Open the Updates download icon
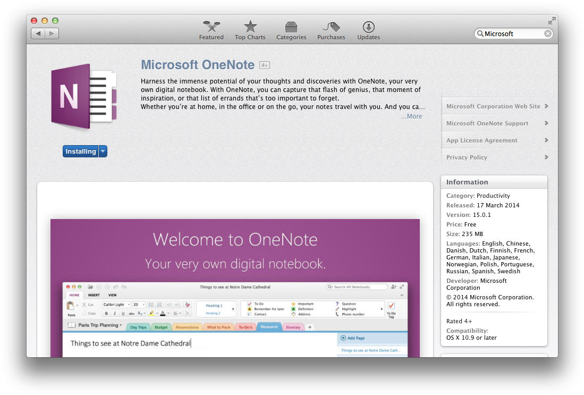 tap(368, 27)
